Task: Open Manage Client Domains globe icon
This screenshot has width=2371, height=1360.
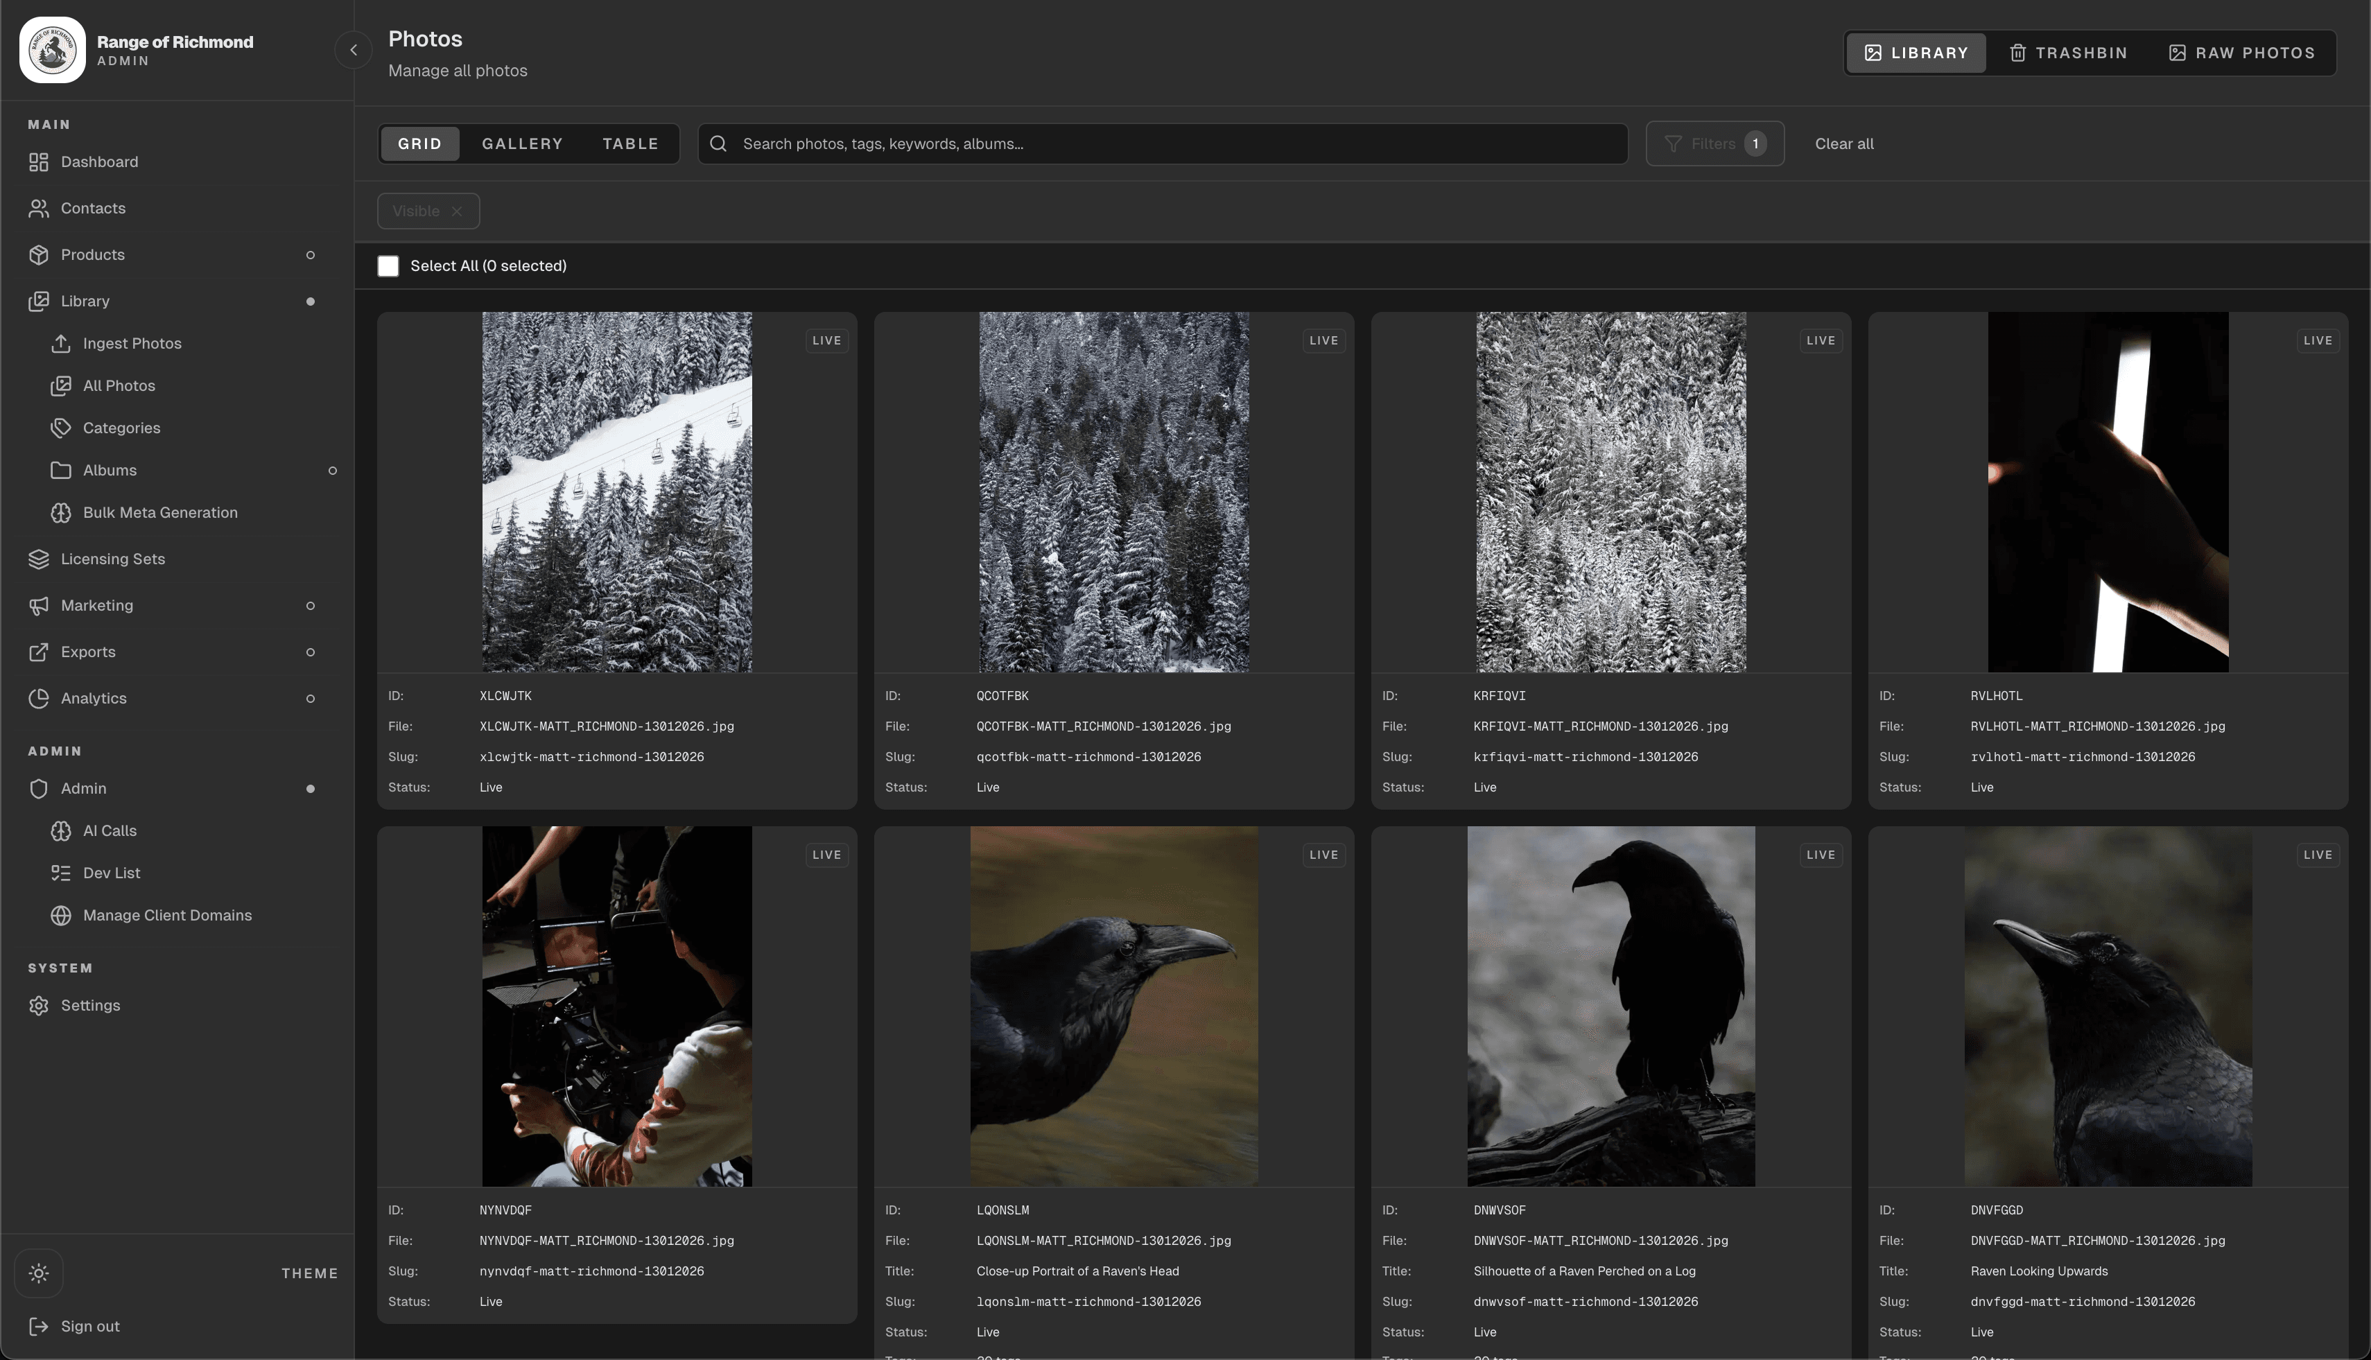Action: click(61, 916)
